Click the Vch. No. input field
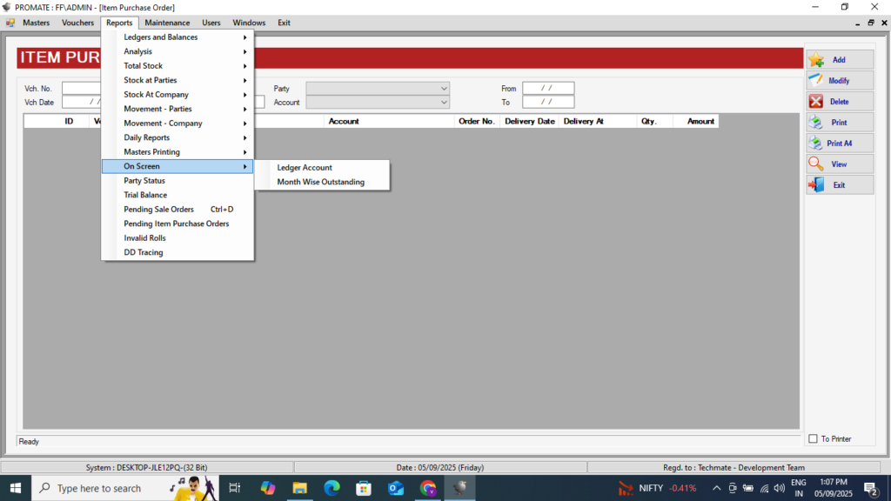 [82, 88]
